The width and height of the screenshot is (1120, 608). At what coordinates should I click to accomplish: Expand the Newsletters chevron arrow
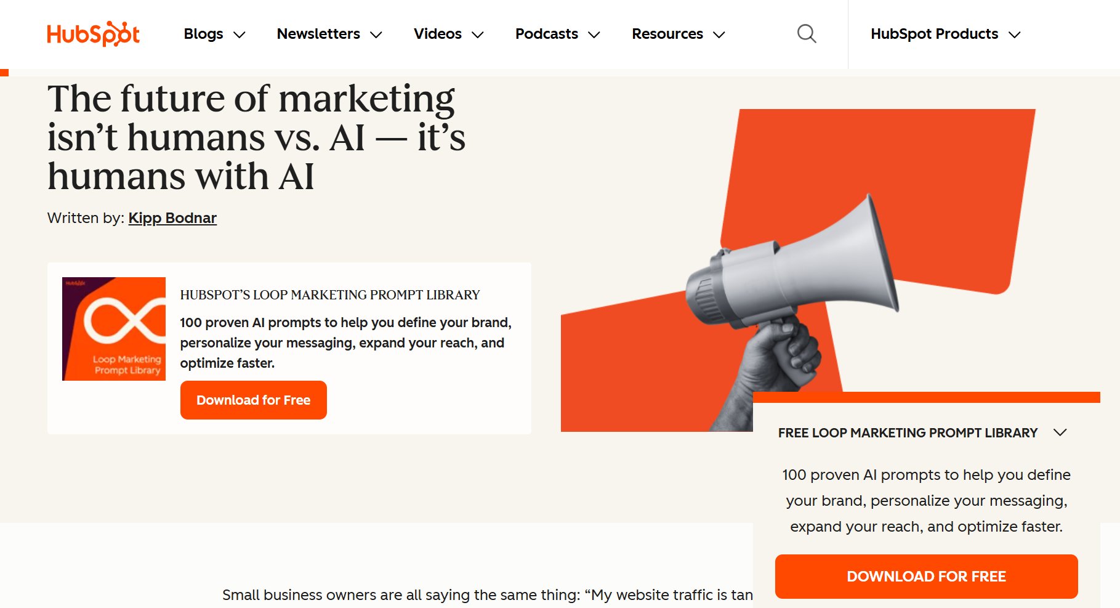[x=376, y=35]
